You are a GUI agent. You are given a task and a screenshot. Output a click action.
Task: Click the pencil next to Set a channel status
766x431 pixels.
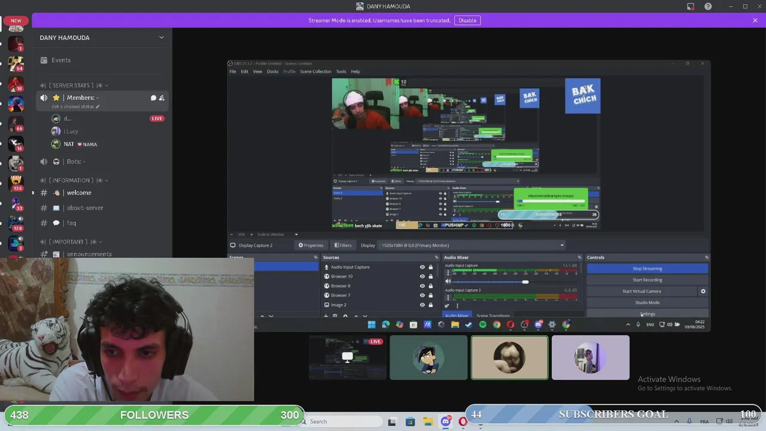point(98,107)
